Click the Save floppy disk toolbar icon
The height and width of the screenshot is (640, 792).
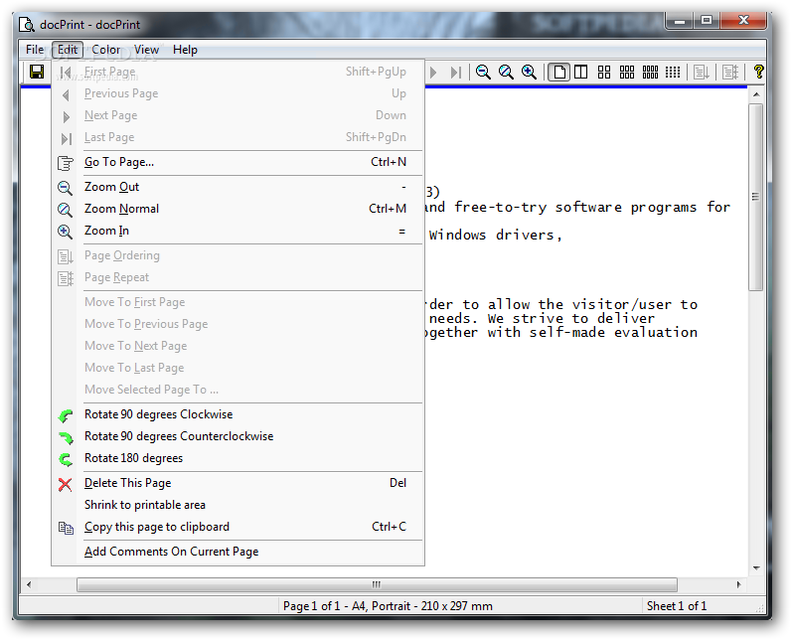pyautogui.click(x=37, y=72)
